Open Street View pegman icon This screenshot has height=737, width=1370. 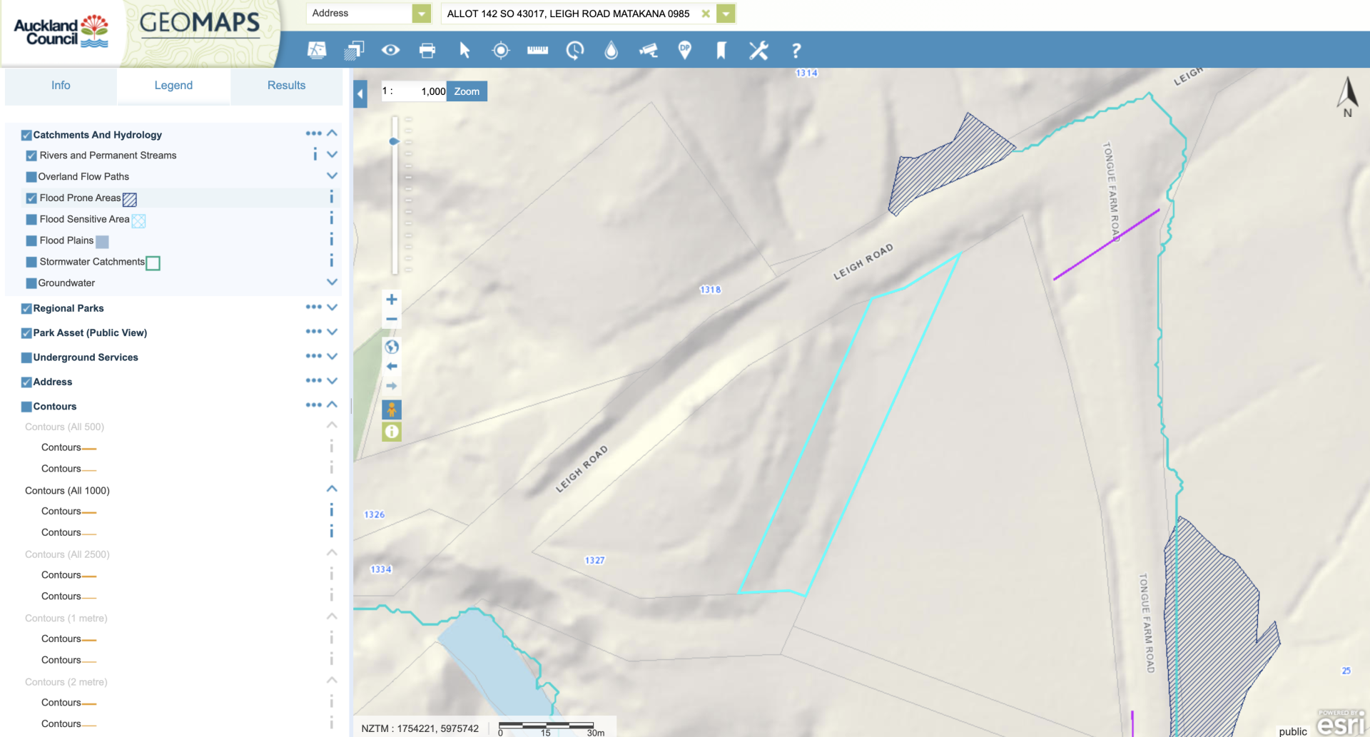392,410
